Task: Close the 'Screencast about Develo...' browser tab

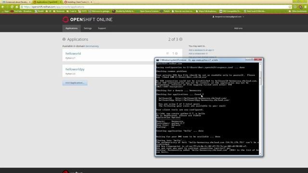Action: click(x=30, y=2)
